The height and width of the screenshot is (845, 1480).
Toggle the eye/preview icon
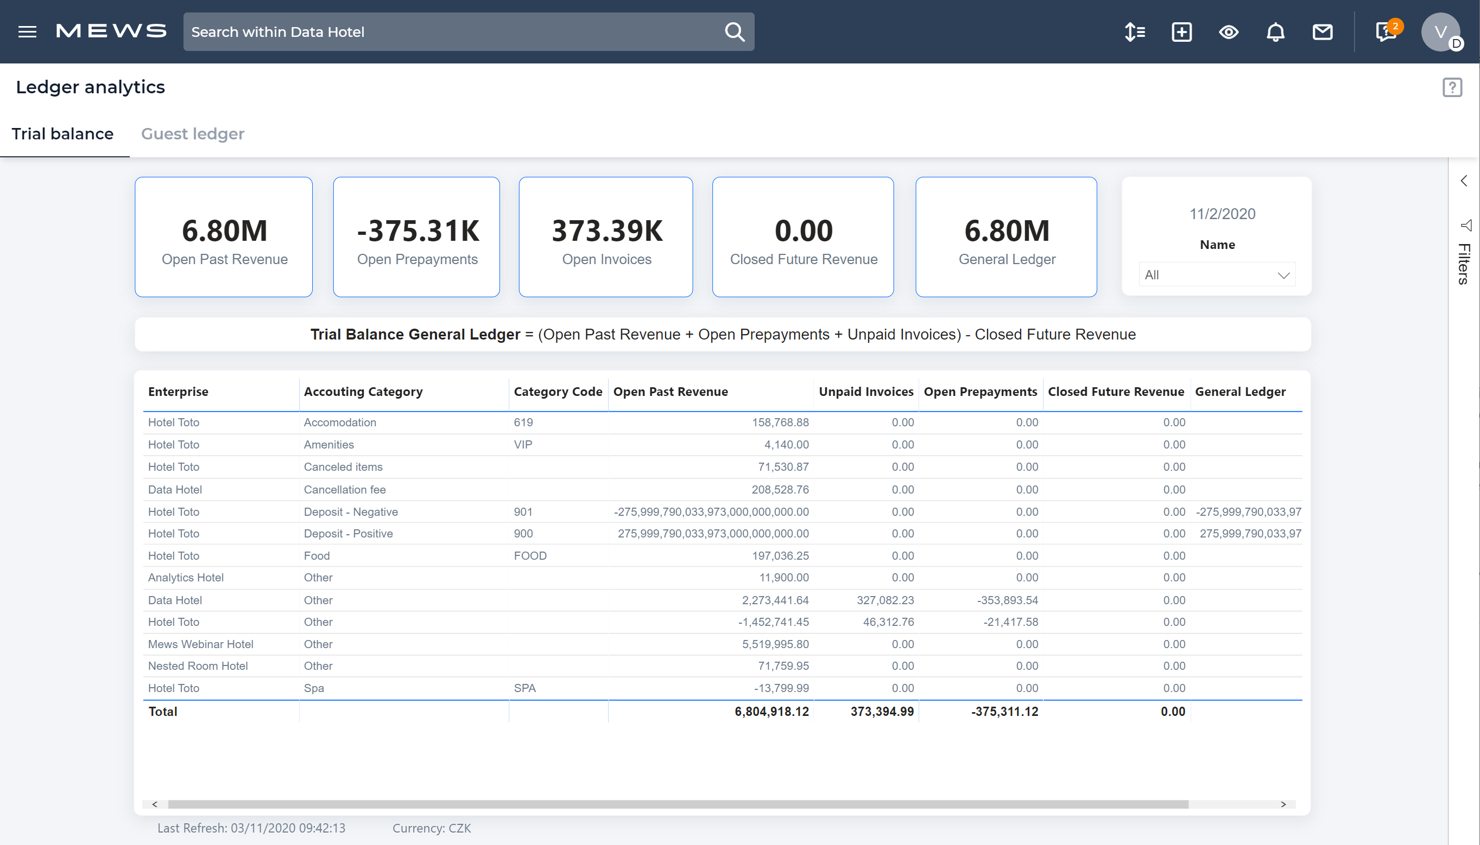tap(1228, 31)
